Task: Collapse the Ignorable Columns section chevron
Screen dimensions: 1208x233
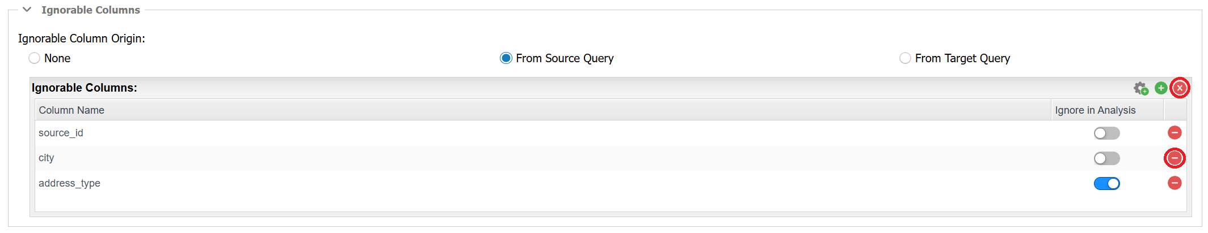Action: [27, 10]
